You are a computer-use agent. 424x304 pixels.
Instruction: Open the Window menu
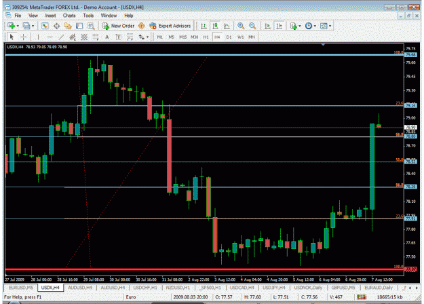click(x=109, y=16)
